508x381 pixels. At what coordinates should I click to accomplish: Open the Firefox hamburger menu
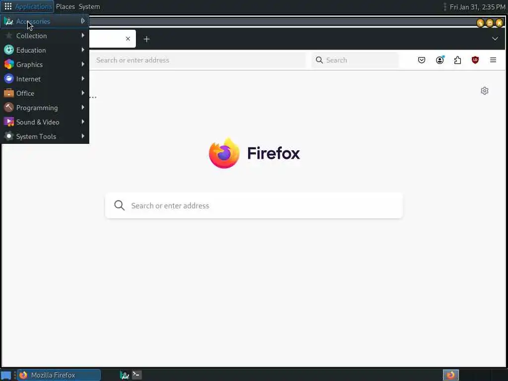tap(493, 60)
